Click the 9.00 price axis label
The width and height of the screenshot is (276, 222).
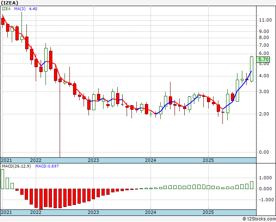[x=264, y=32]
